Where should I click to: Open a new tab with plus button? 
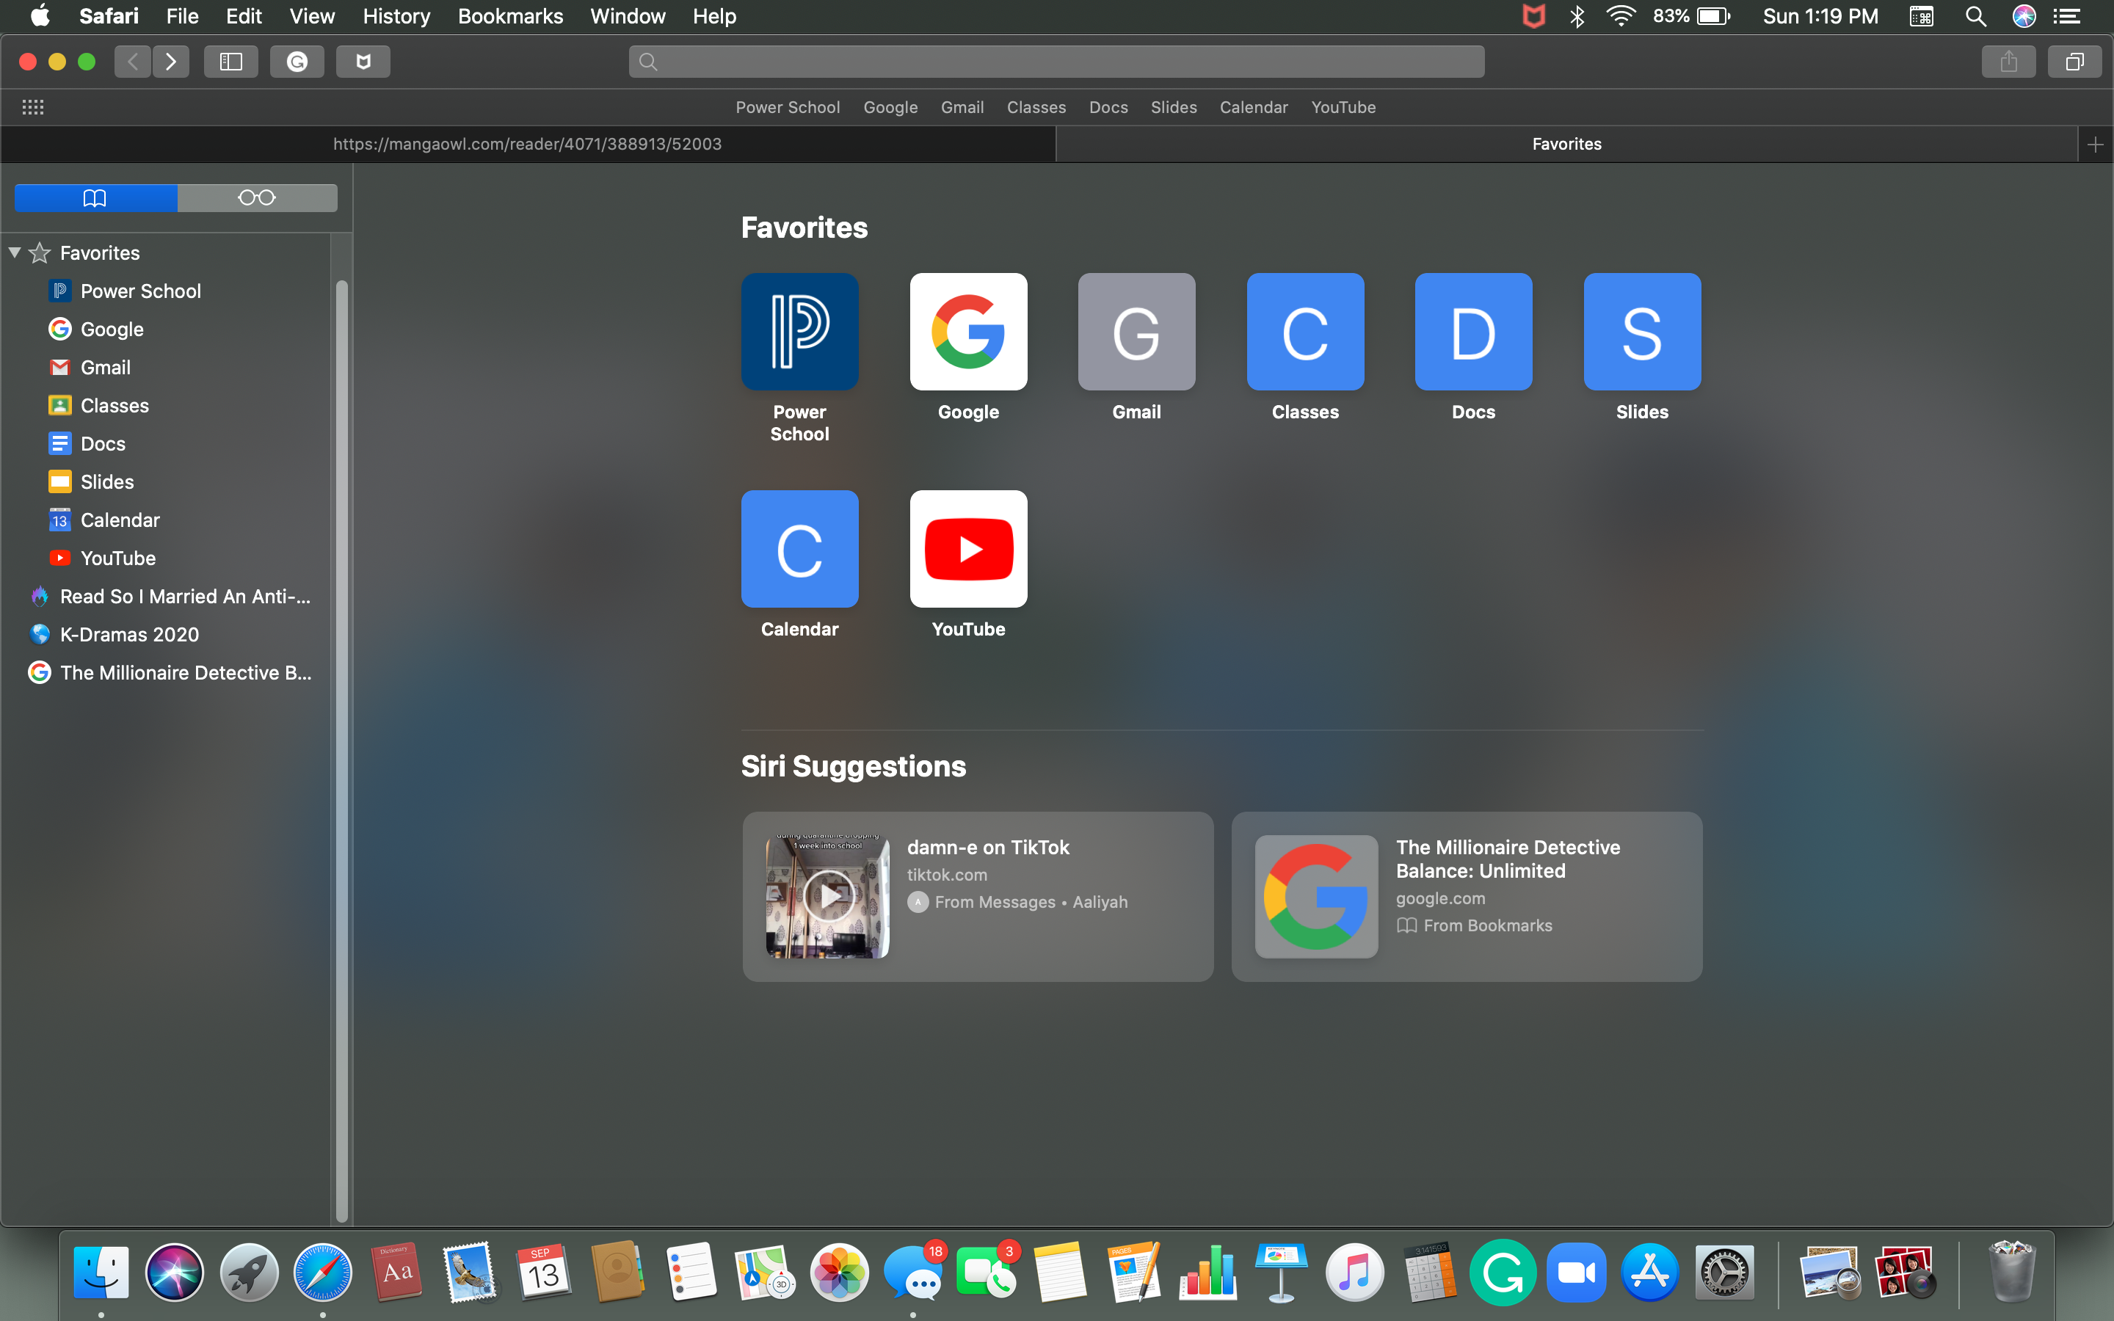2095,144
